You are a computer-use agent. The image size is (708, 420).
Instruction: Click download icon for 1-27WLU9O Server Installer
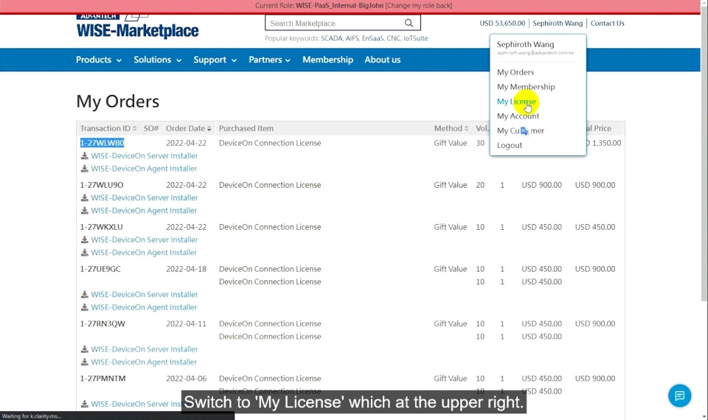click(x=84, y=197)
